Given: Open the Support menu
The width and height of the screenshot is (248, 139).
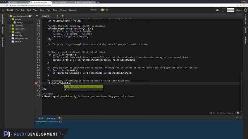Looking at the screenshot, I should [x=72, y=10].
